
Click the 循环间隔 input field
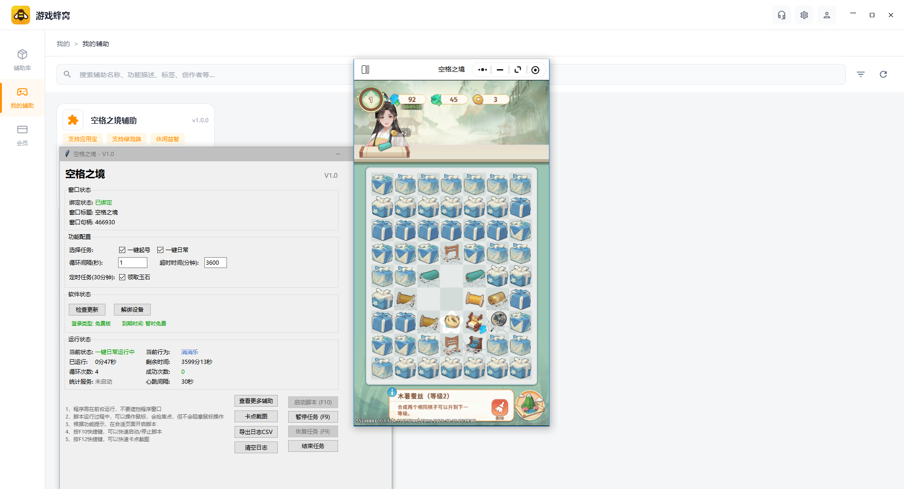tap(133, 262)
